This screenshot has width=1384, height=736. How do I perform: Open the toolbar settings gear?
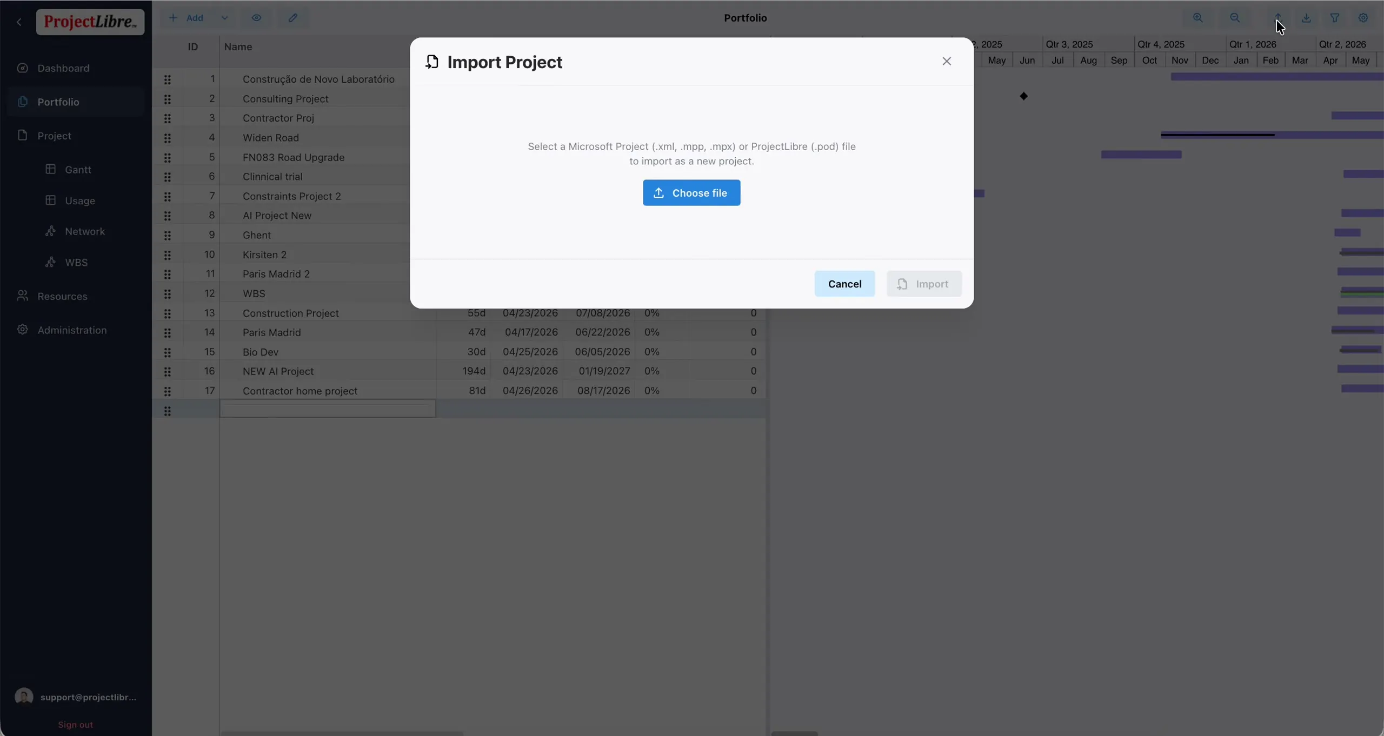[1363, 18]
